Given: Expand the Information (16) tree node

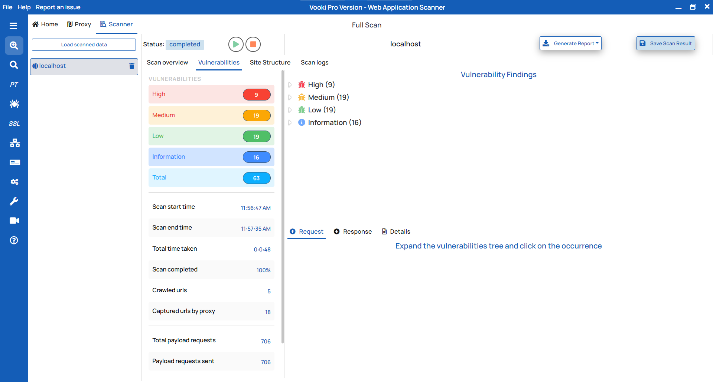Looking at the screenshot, I should coord(290,122).
